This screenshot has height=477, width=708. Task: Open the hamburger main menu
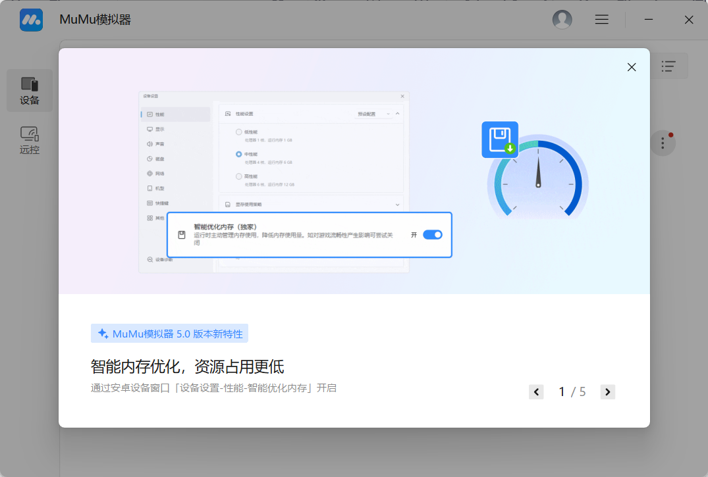[x=601, y=19]
